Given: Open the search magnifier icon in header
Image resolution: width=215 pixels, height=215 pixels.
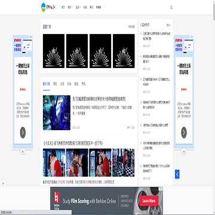Looking at the screenshot, I should pos(171,8).
